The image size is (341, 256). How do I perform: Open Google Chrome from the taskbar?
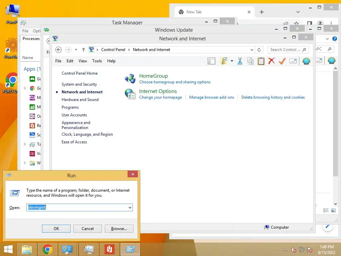pos(47,249)
